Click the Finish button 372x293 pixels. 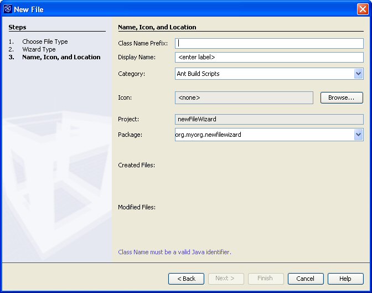tap(265, 279)
